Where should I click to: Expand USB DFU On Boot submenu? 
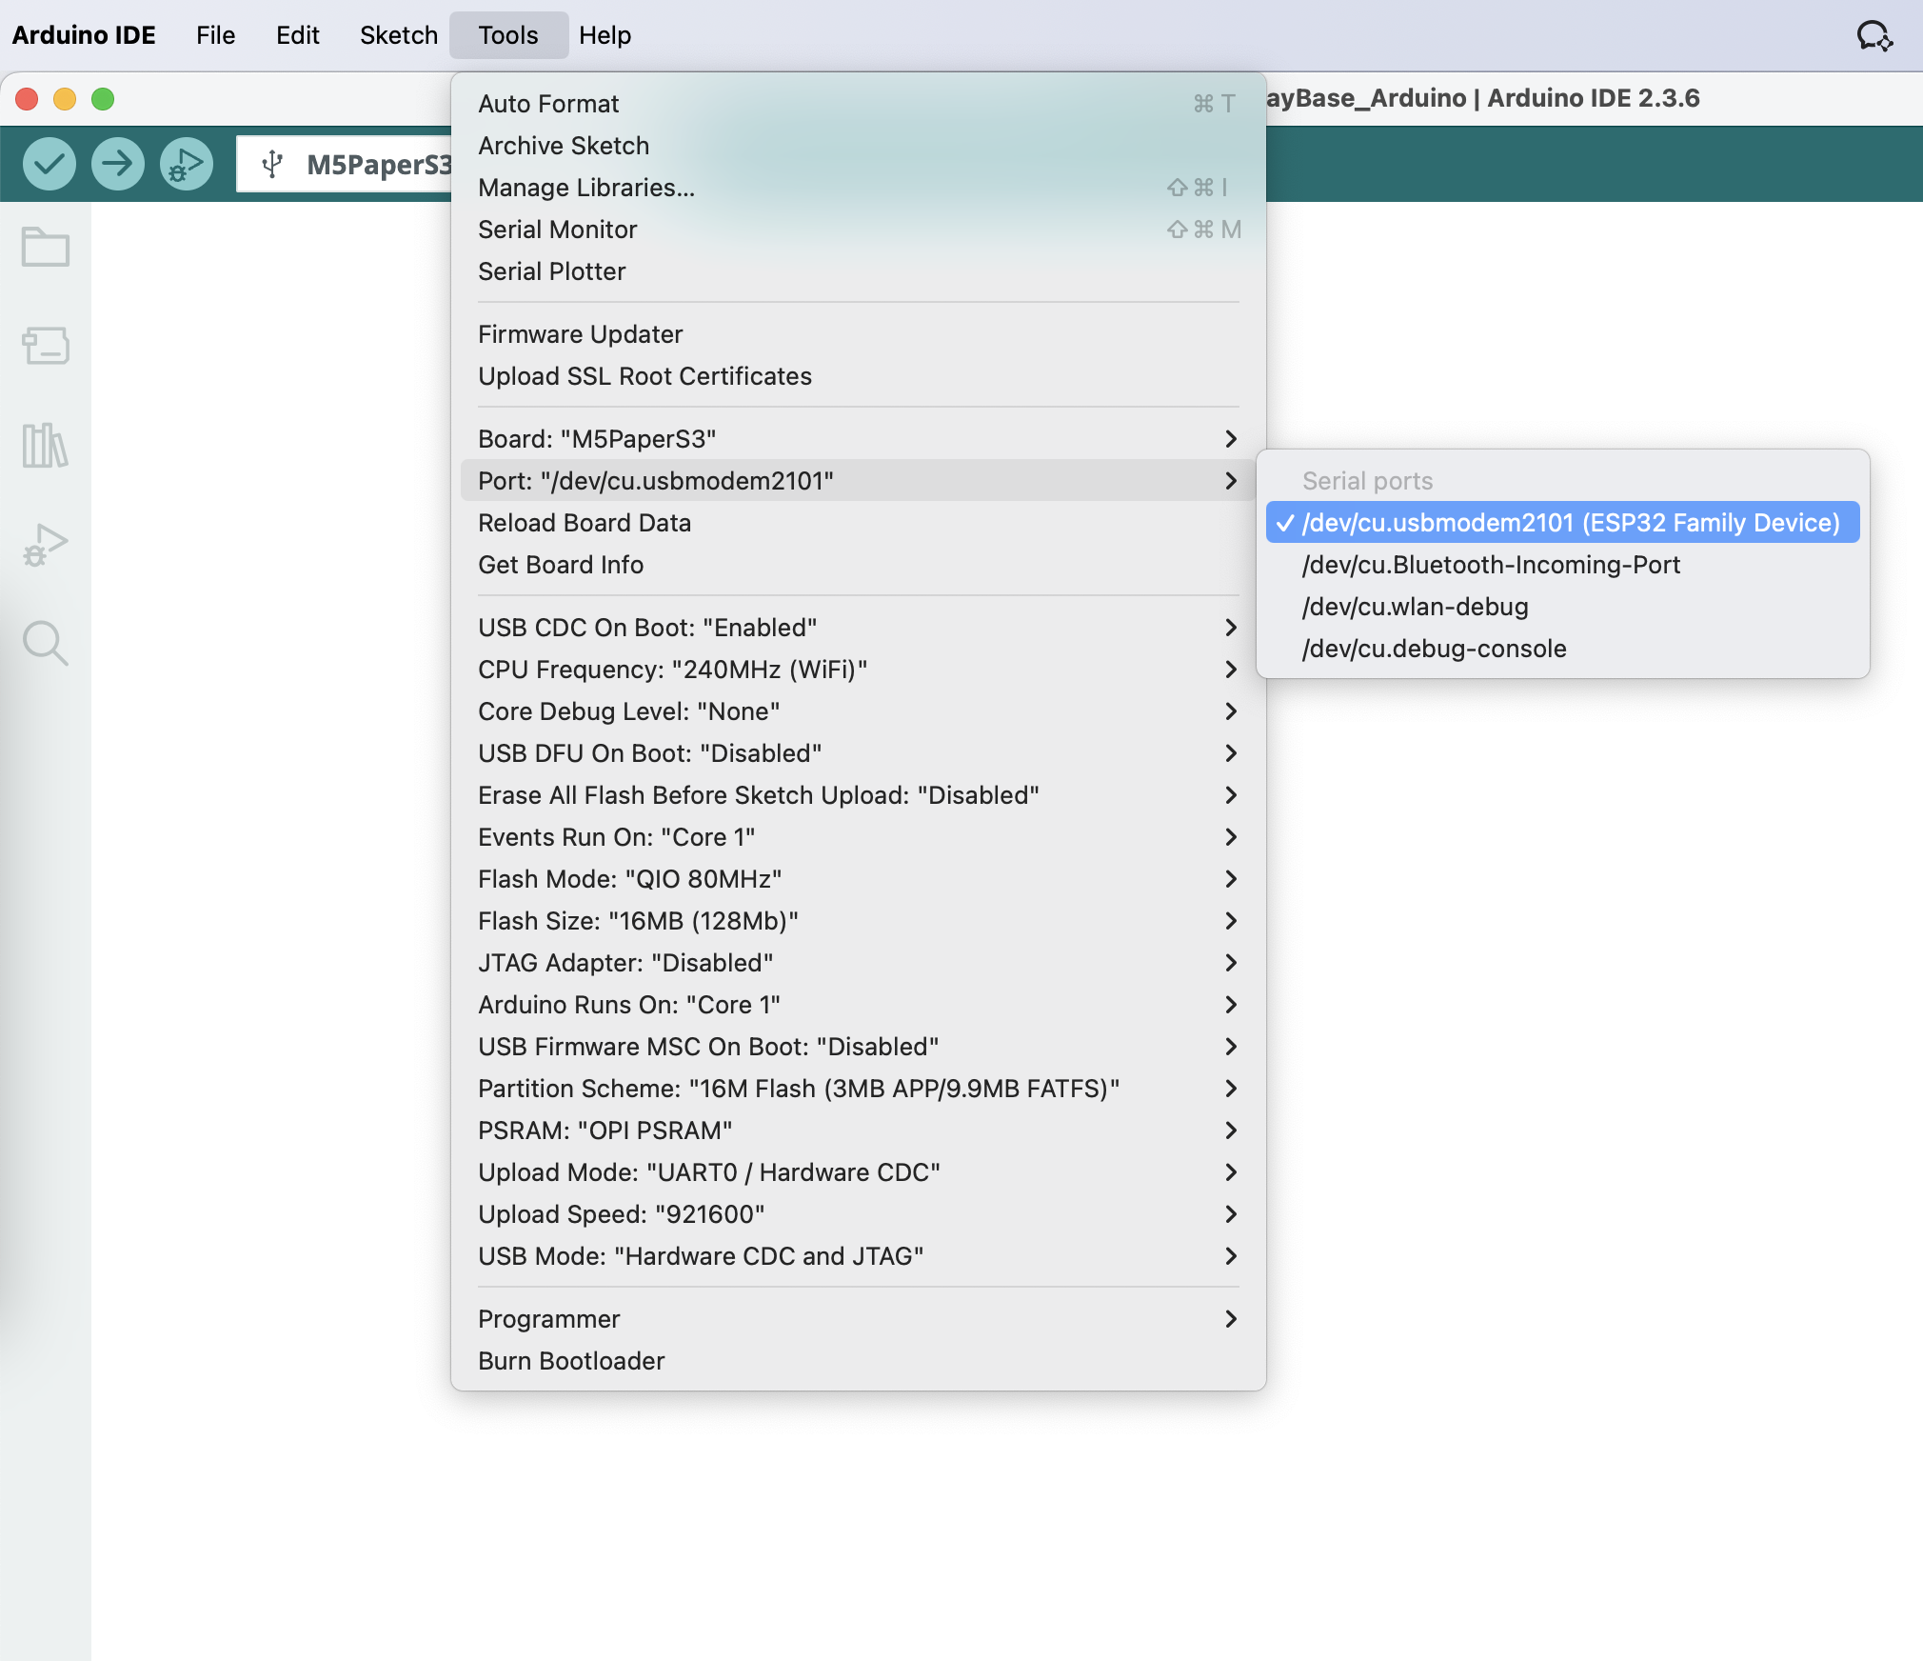tap(858, 753)
